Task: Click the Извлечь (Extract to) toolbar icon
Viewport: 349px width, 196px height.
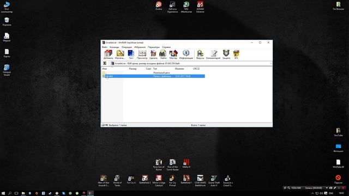Action: tap(120, 54)
